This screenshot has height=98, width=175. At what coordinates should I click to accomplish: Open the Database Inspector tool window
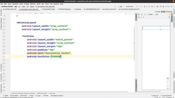pyautogui.click(x=57, y=96)
